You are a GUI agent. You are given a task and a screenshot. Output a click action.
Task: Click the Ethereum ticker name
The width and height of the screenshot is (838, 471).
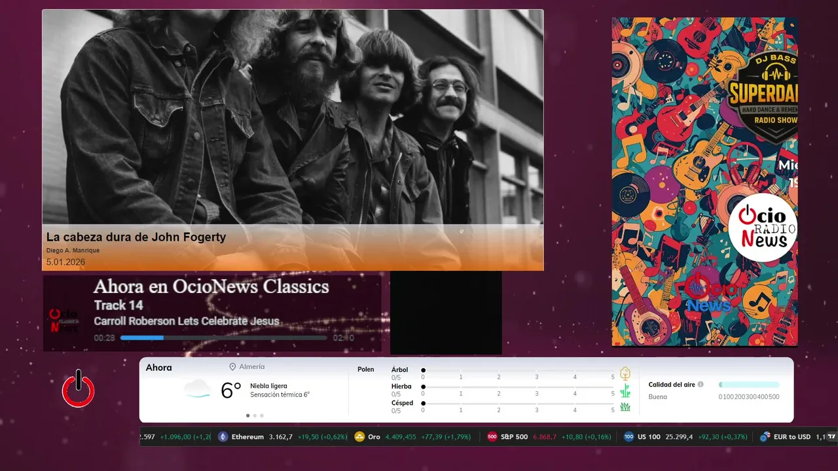pyautogui.click(x=247, y=437)
